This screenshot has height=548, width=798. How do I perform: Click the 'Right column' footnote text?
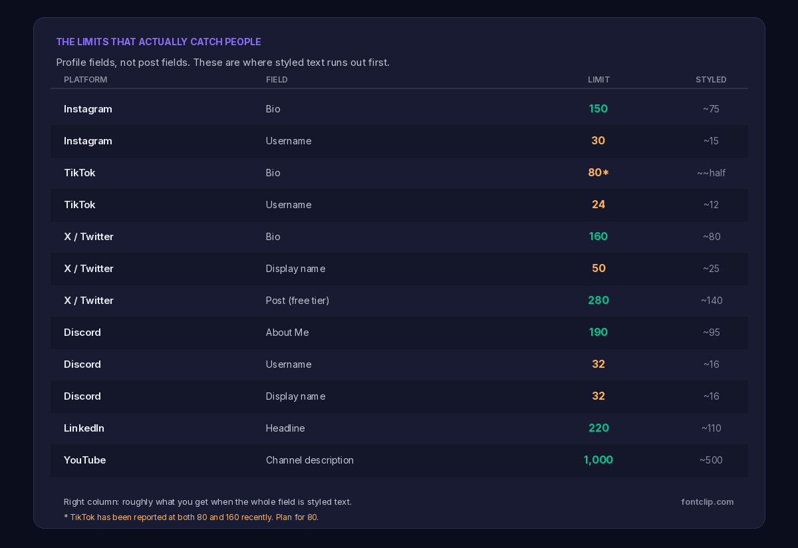coord(207,502)
